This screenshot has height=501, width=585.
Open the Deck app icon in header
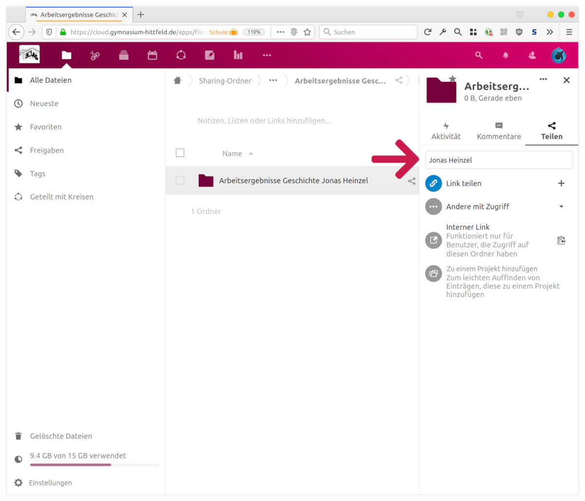coord(124,56)
